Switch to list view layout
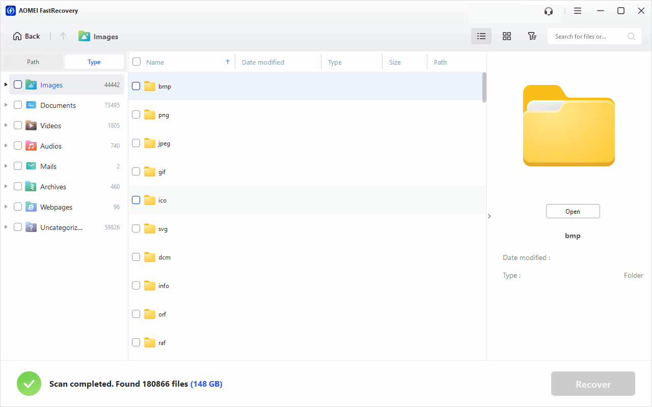Screen dimensions: 652x407 [481, 36]
